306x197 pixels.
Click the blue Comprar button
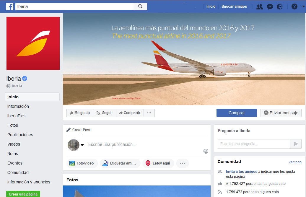[x=237, y=113]
